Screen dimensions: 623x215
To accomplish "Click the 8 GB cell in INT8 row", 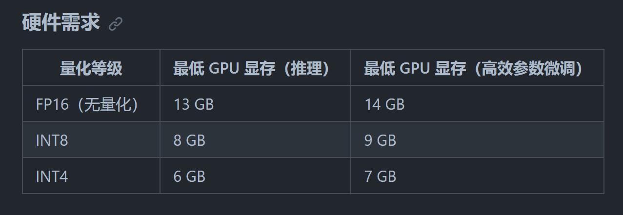I will click(189, 140).
